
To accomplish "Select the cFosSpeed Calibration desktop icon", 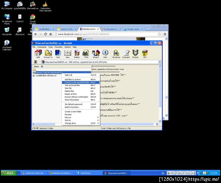I will 7,45.
